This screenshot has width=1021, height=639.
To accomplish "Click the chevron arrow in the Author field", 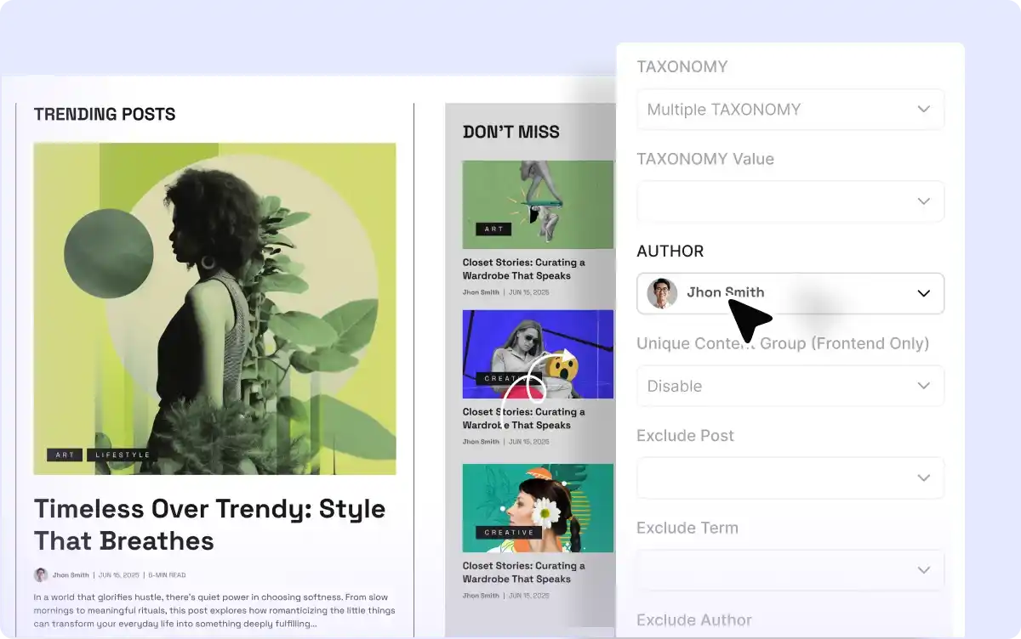I will click(923, 293).
